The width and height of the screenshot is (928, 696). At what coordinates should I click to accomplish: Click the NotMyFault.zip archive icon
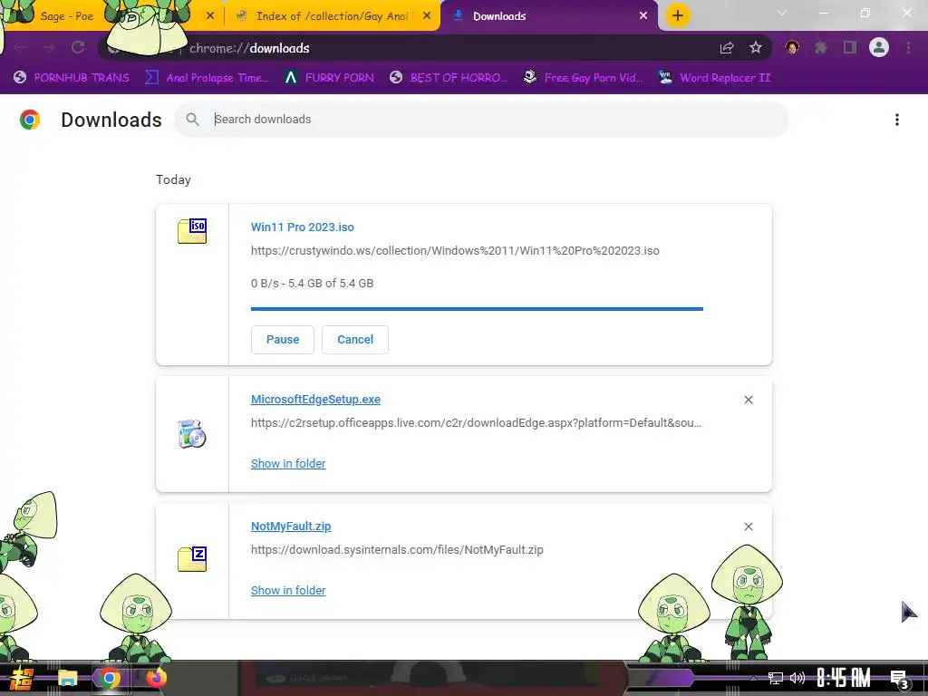click(x=192, y=558)
